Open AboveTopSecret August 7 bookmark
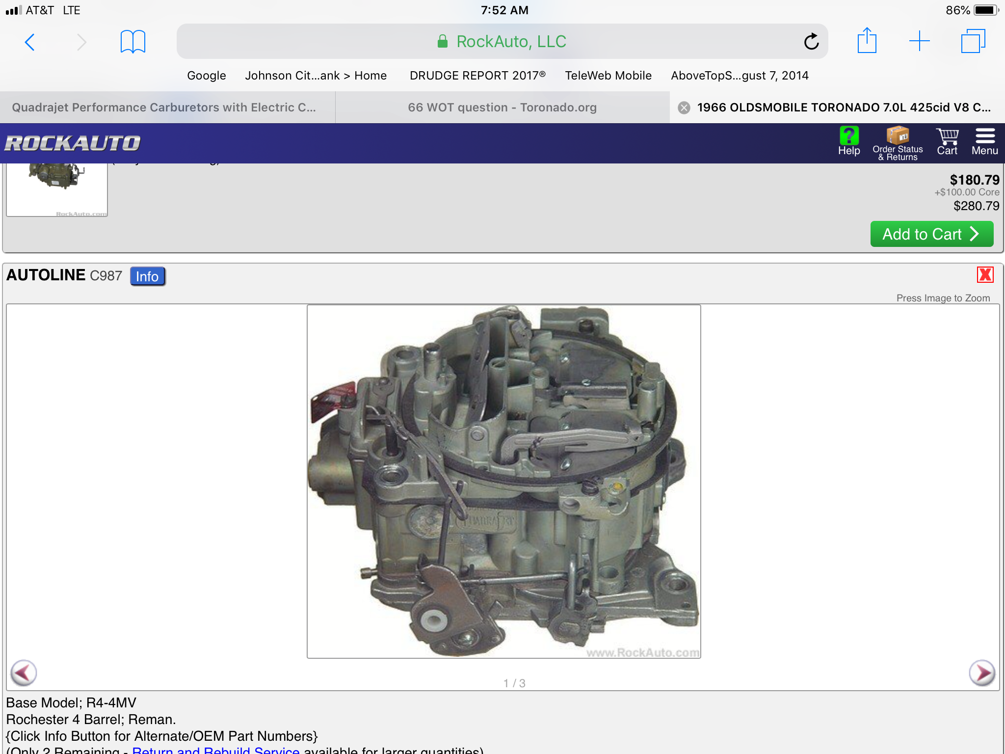 [740, 76]
